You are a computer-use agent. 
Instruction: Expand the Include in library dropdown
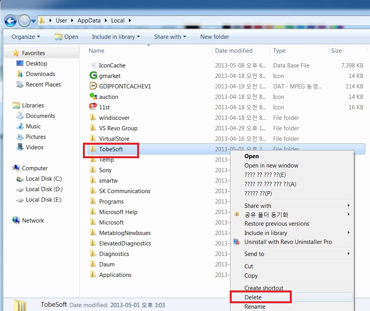pos(116,37)
